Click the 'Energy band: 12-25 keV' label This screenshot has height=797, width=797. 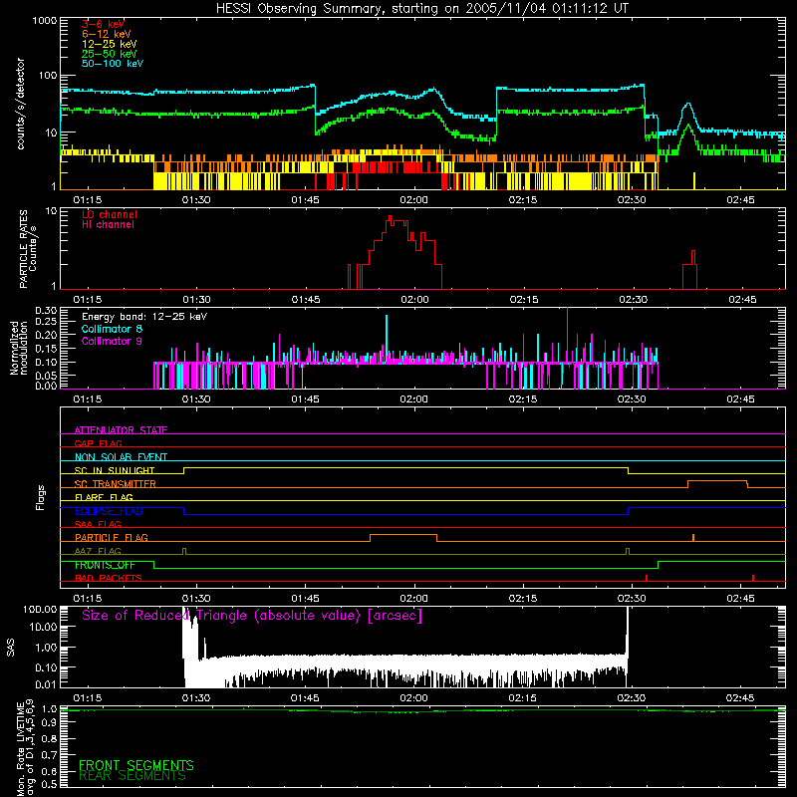tap(144, 317)
